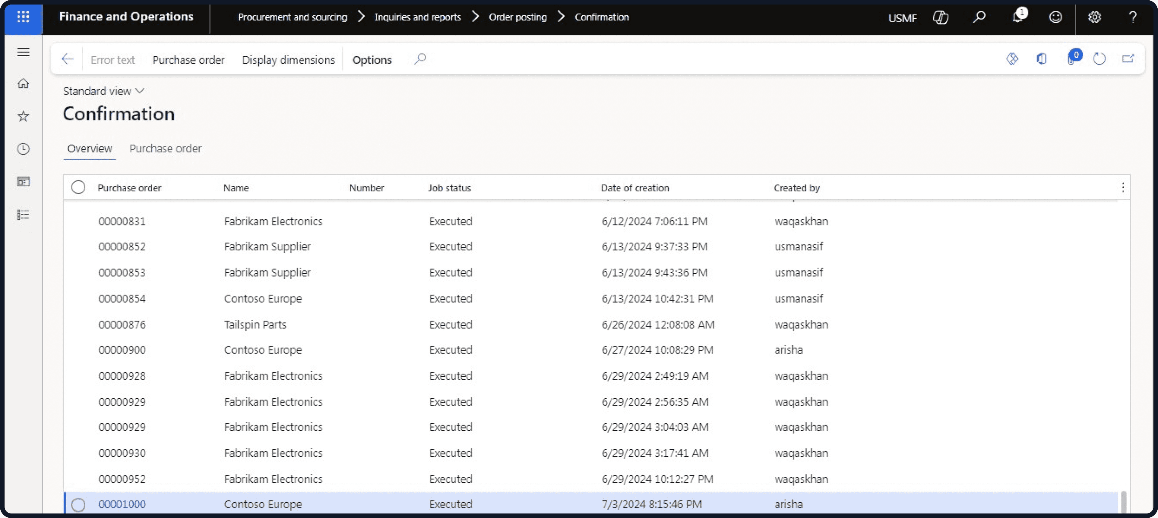Expand the Standard view dropdown
This screenshot has width=1158, height=518.
103,91
